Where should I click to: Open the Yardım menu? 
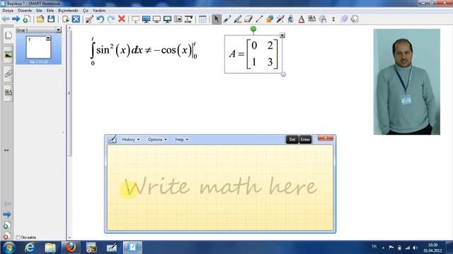point(99,11)
